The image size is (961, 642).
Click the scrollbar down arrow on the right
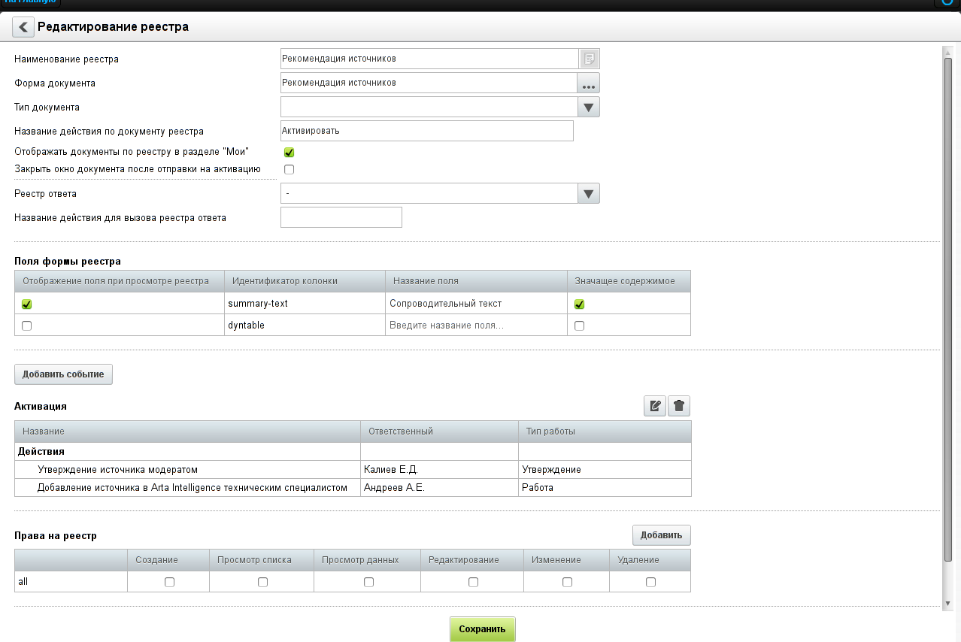point(947,603)
